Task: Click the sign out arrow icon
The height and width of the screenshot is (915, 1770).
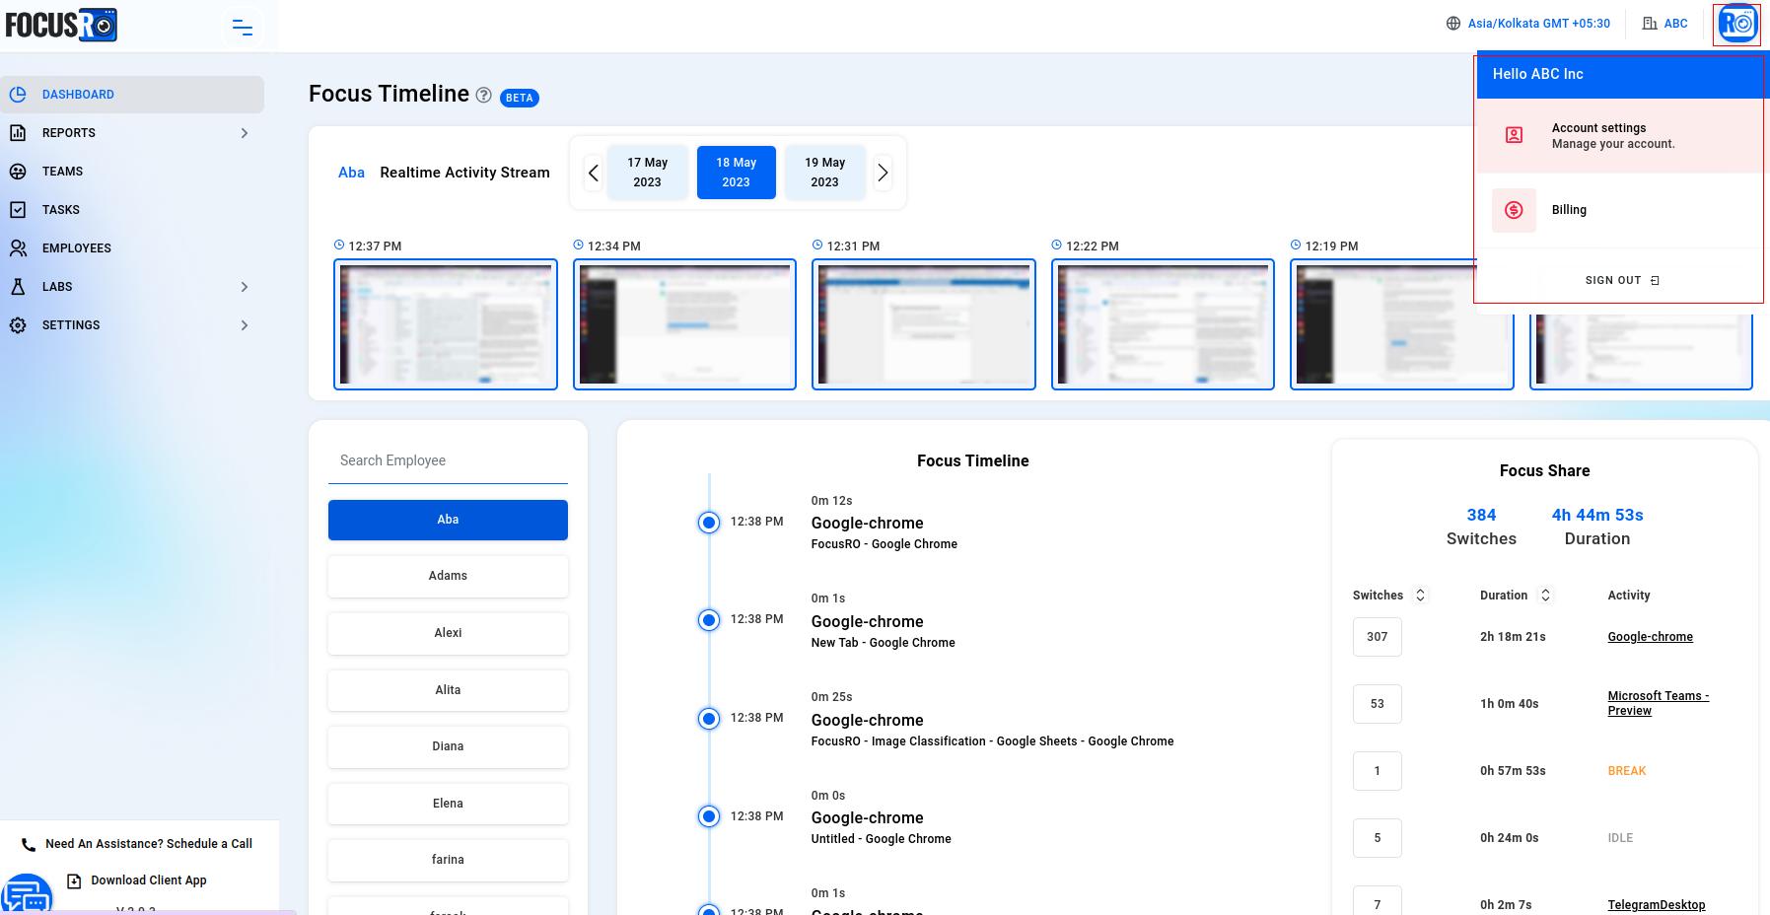Action: coord(1655,281)
